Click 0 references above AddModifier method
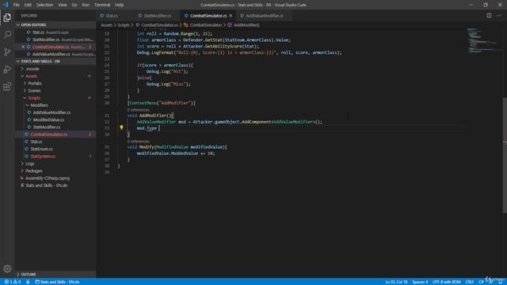507x285 pixels. point(139,110)
